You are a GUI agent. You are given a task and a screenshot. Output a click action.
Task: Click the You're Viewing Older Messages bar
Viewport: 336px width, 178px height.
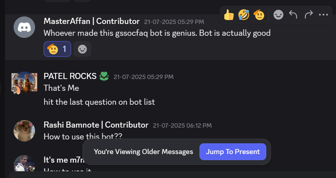pos(143,152)
